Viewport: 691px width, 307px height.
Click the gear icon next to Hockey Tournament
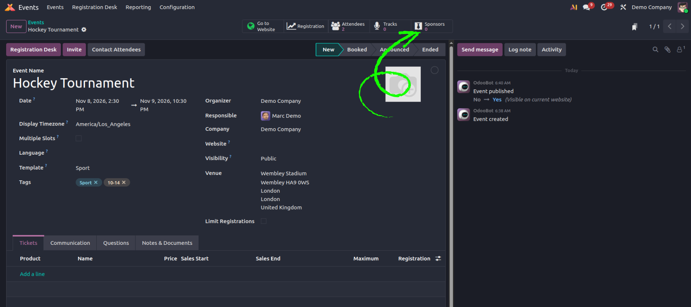click(x=84, y=30)
